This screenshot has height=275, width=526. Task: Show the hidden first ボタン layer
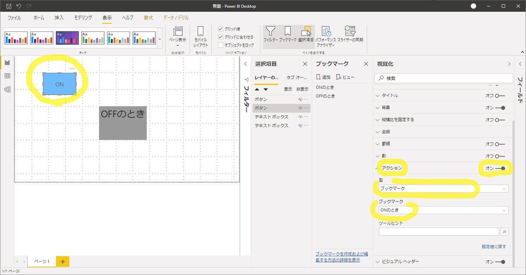300,99
